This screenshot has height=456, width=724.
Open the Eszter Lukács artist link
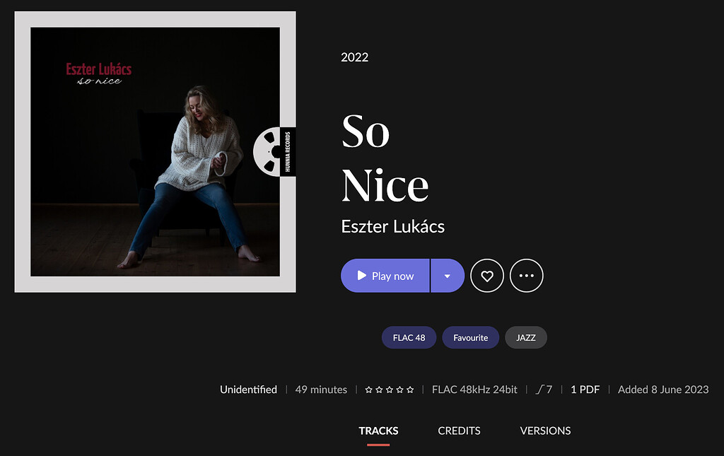392,227
